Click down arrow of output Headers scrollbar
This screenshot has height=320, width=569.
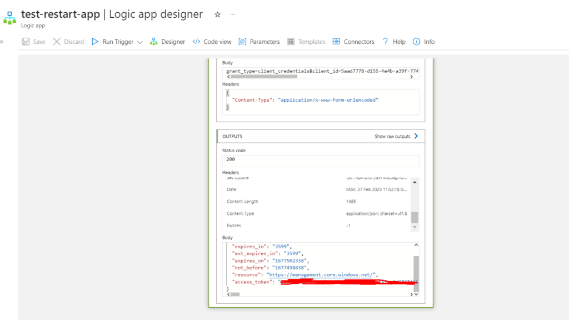pyautogui.click(x=415, y=227)
